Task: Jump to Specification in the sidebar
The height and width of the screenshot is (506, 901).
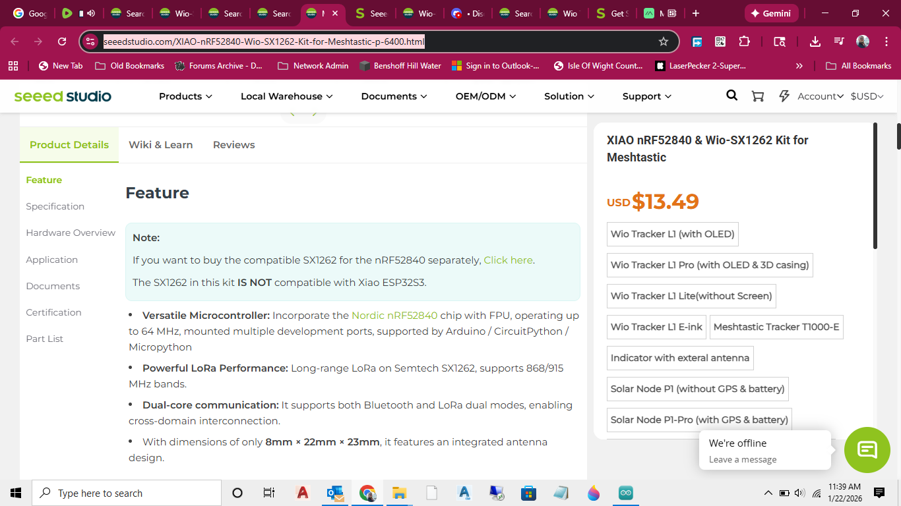Action: 55,206
